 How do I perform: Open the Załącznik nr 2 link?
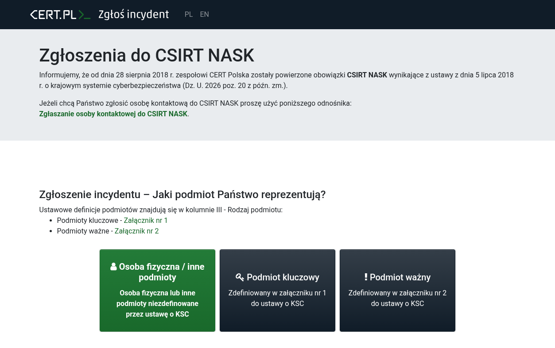click(136, 231)
